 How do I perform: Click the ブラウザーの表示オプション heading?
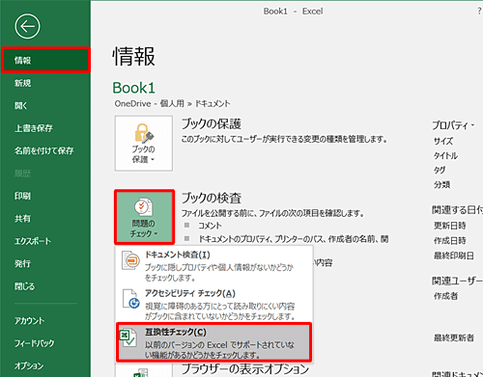[245, 369]
